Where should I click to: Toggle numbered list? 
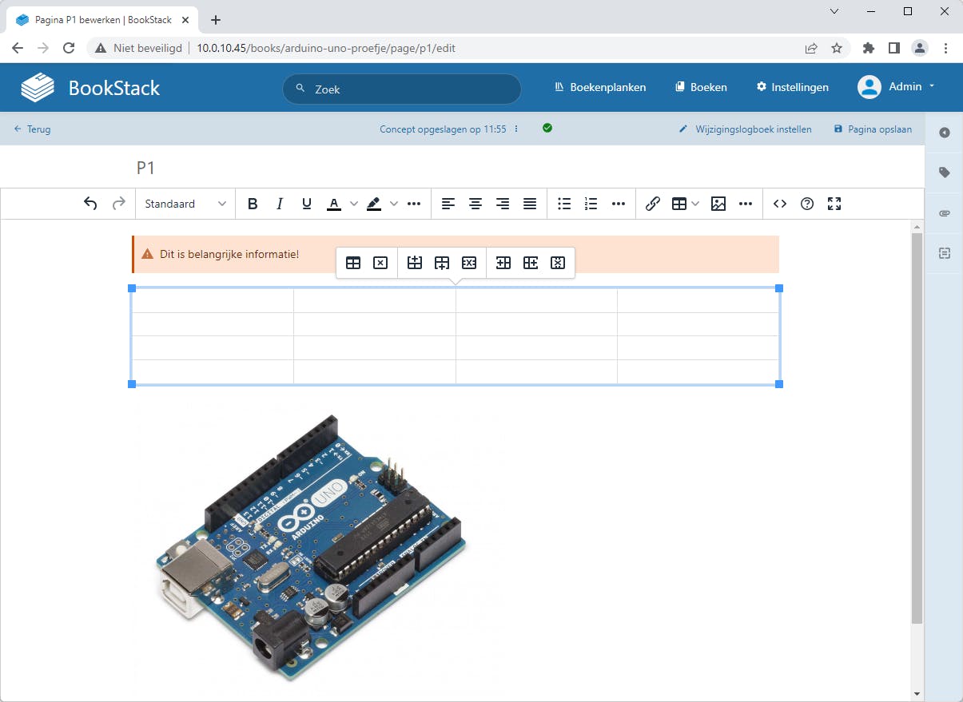pos(591,204)
